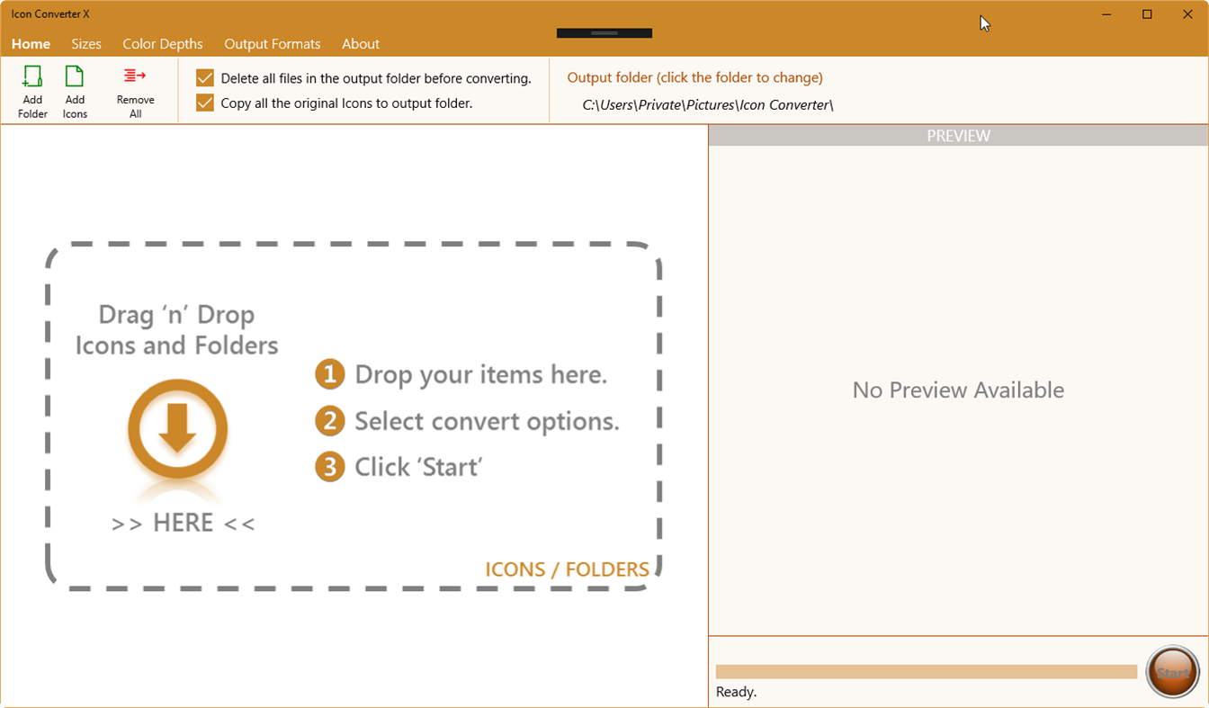Select the Add Folder icon
This screenshot has height=708, width=1209.
coord(32,90)
